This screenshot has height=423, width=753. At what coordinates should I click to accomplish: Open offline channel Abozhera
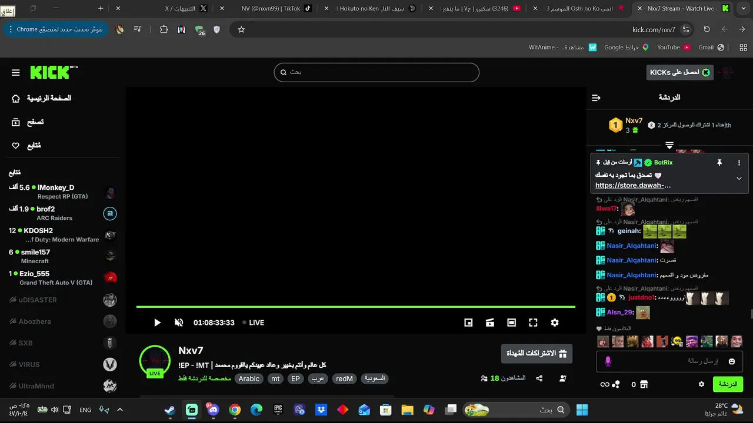(x=62, y=321)
